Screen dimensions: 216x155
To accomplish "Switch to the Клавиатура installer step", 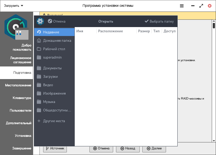I will 22,98.
